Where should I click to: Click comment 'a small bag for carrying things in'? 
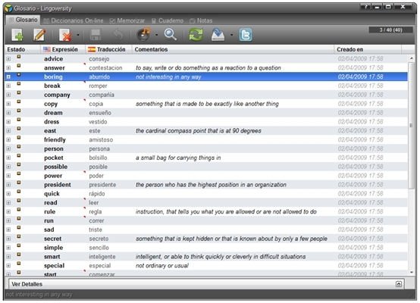[178, 158]
